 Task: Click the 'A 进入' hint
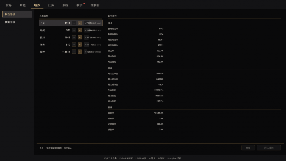[152, 158]
